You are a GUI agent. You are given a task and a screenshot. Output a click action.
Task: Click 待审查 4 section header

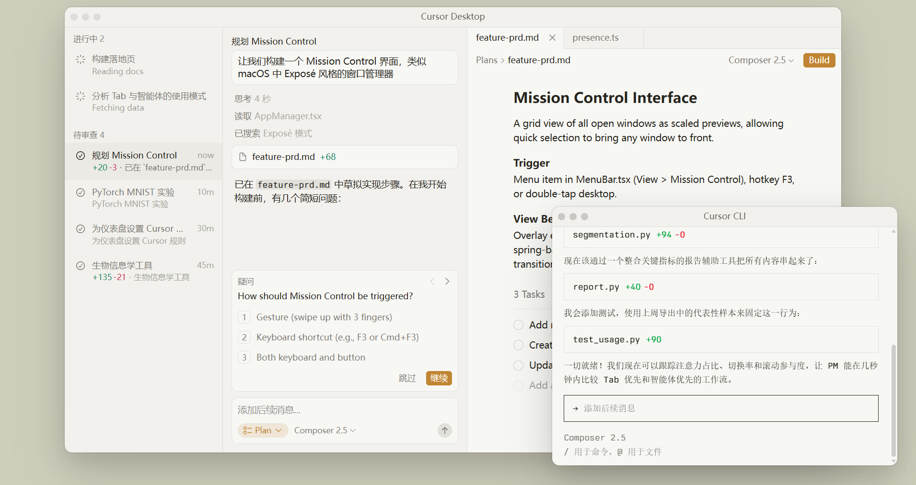coord(89,135)
